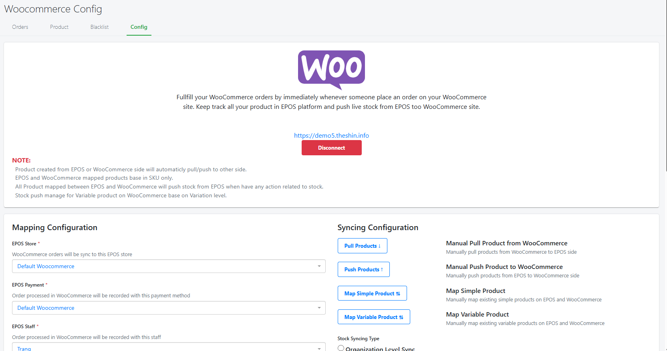667x351 pixels.
Task: Click Default Woocommerce value in EPOS Payment
Action: [x=46, y=308]
